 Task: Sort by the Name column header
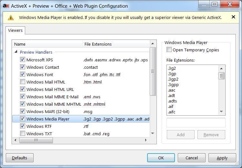coord(47,44)
